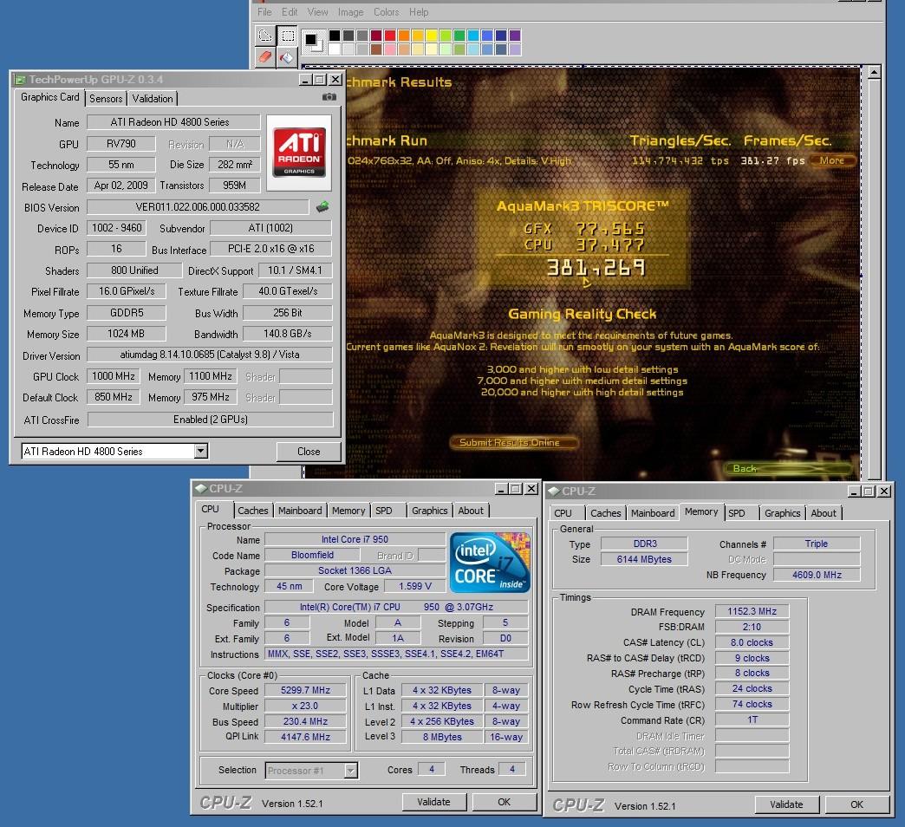
Task: Open the Memory tab in the CPU-Z window showing the processor
Action: pos(348,511)
